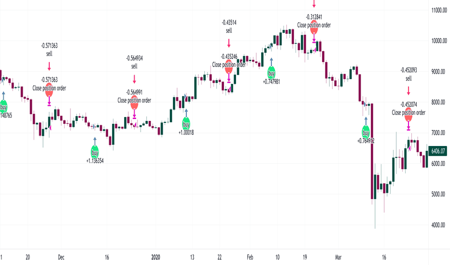The image size is (450, 265).
Task: Click the 4000.00 price axis label
Action: [x=439, y=225]
